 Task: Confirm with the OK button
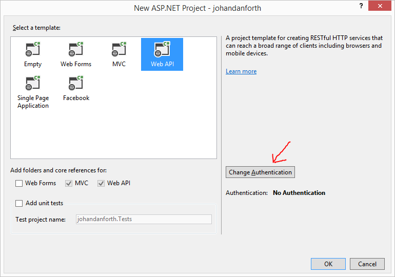pos(328,264)
